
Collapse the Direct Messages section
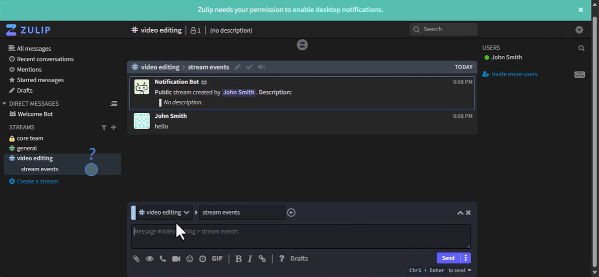(4, 103)
